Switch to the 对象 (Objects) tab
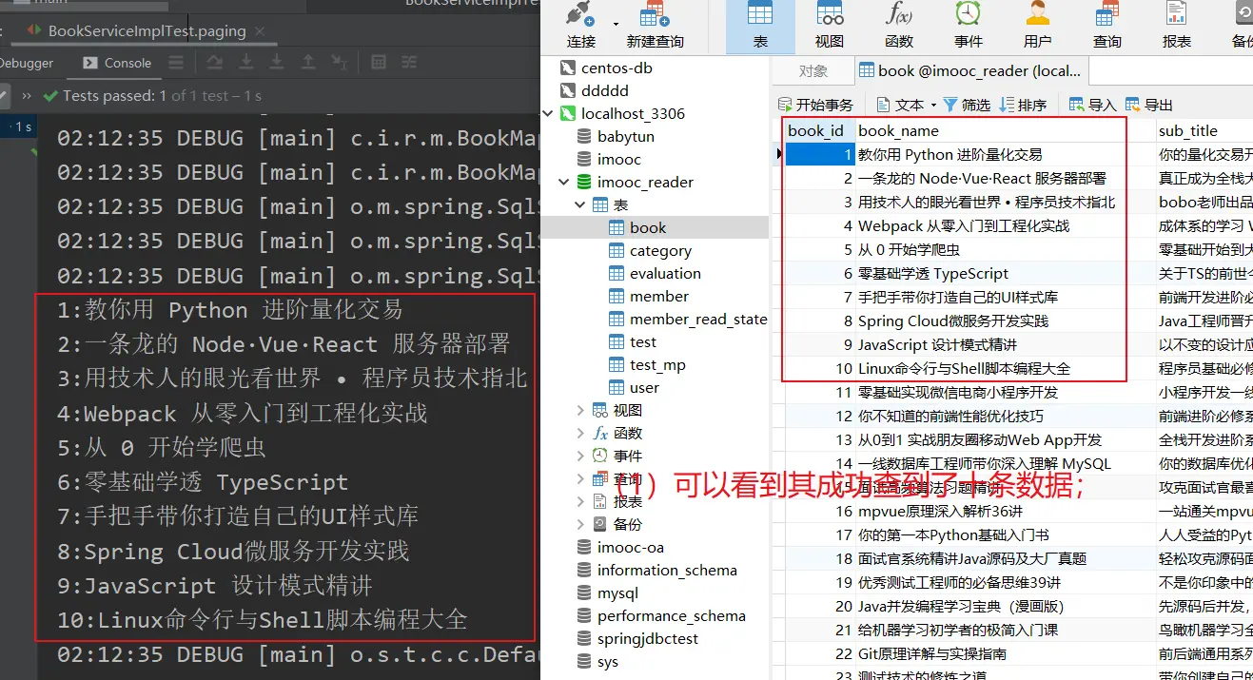 point(813,70)
